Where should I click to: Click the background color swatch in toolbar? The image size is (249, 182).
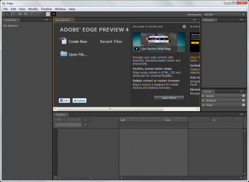(48, 14)
